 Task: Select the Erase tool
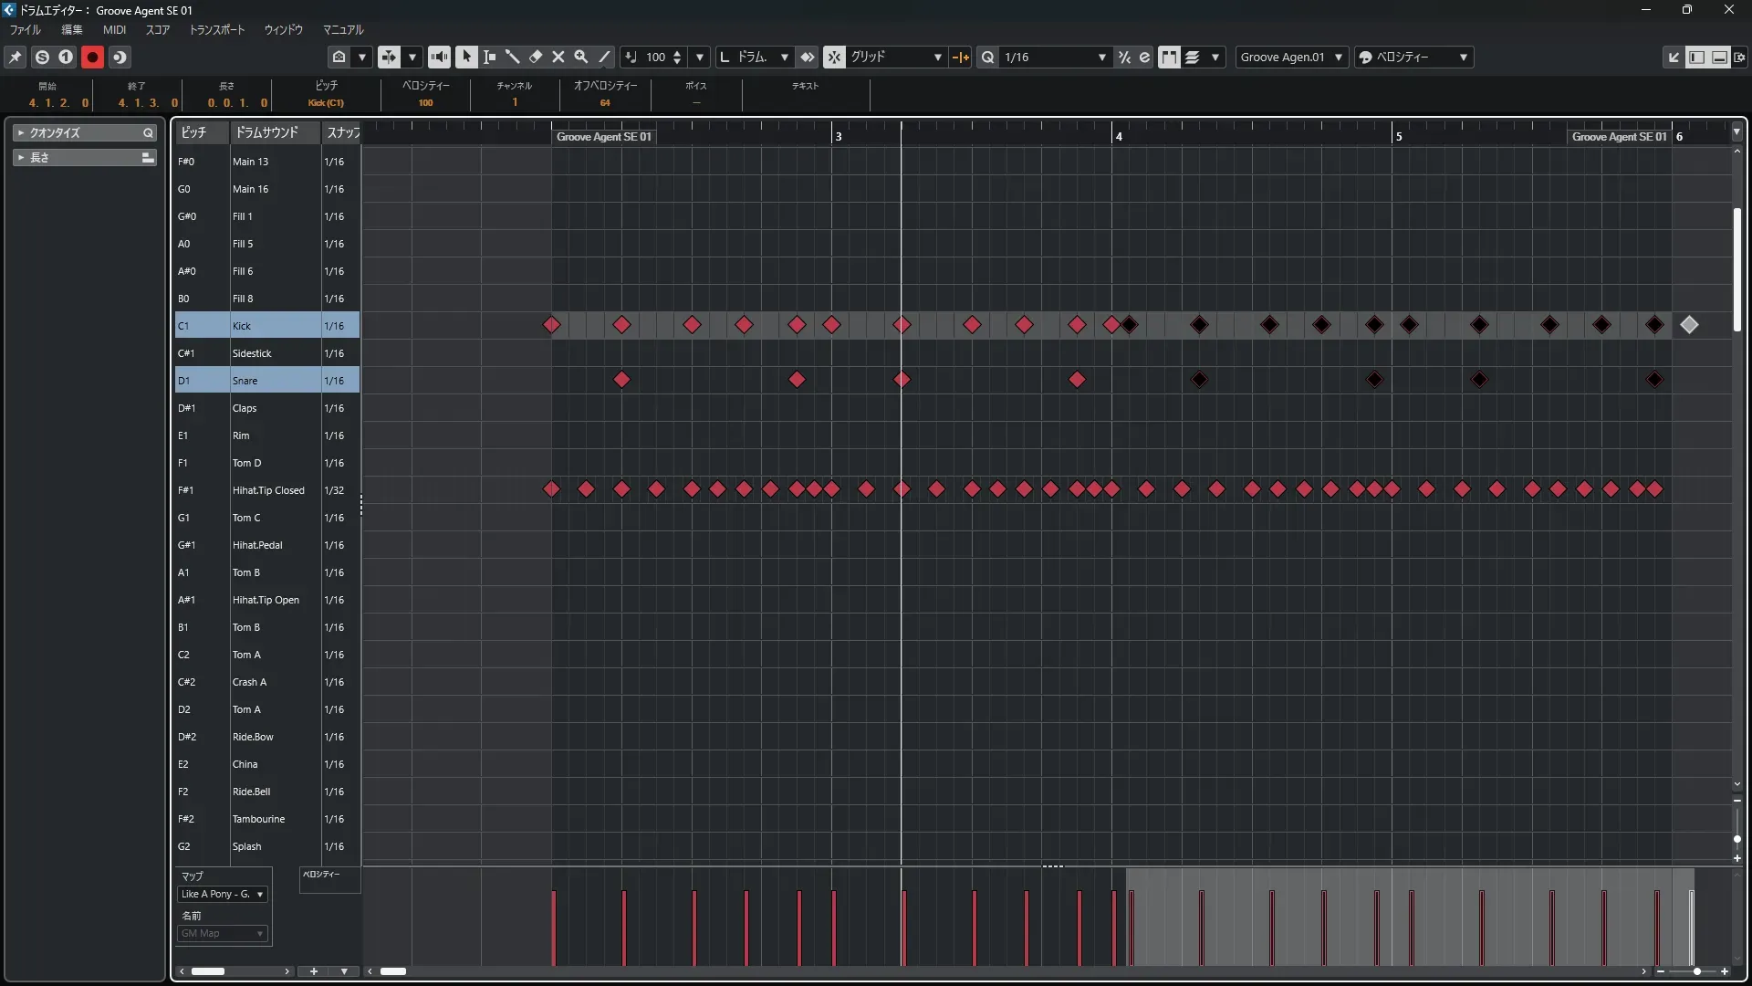coord(536,57)
